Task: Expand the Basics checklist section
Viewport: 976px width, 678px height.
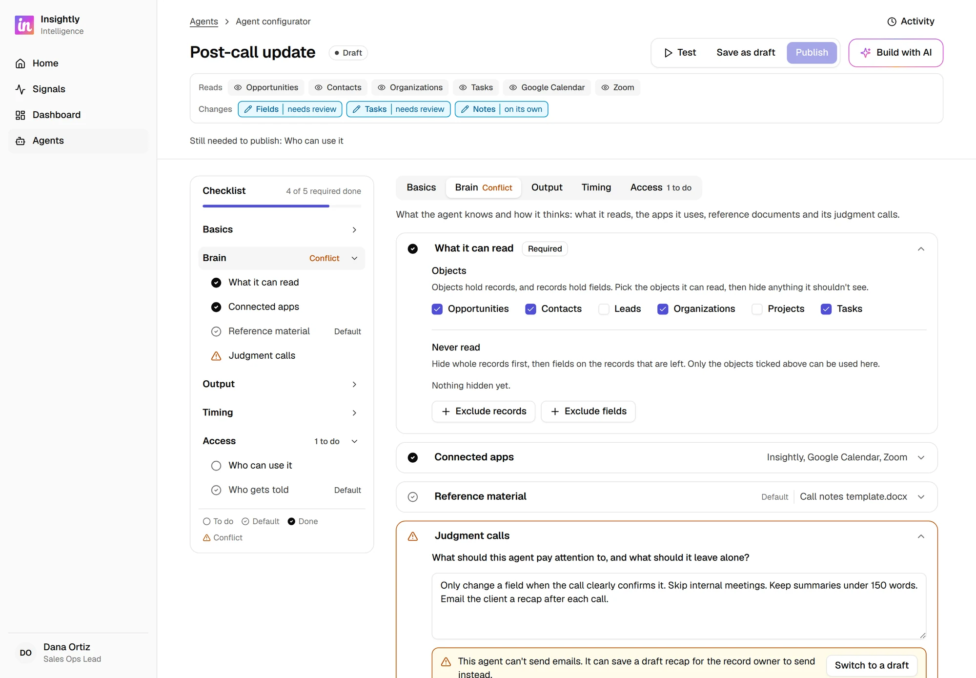Action: click(282, 229)
